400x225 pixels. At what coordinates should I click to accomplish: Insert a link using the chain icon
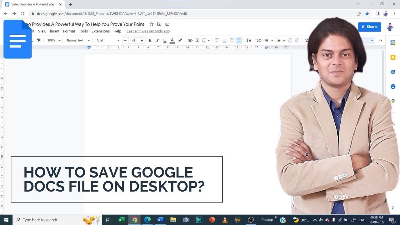190,40
